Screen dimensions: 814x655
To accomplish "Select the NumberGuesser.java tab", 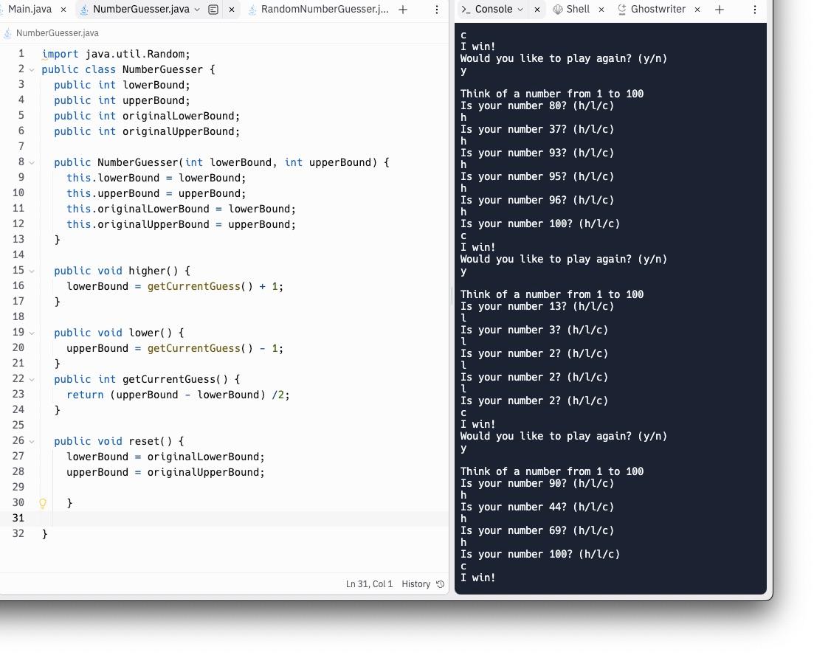I will pyautogui.click(x=141, y=10).
